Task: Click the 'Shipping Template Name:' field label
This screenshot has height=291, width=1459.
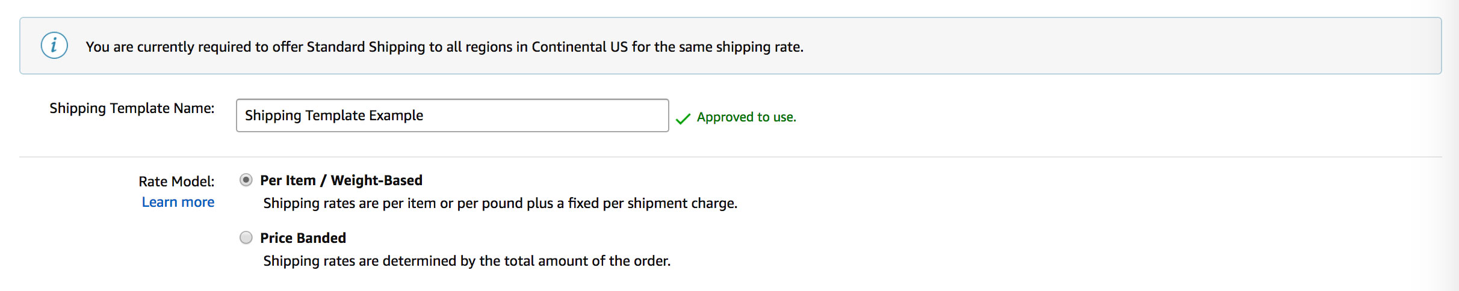Action: pyautogui.click(x=132, y=108)
